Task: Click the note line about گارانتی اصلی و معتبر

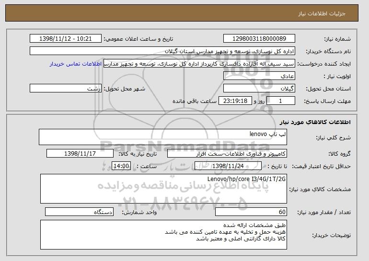Action: click(x=241, y=239)
